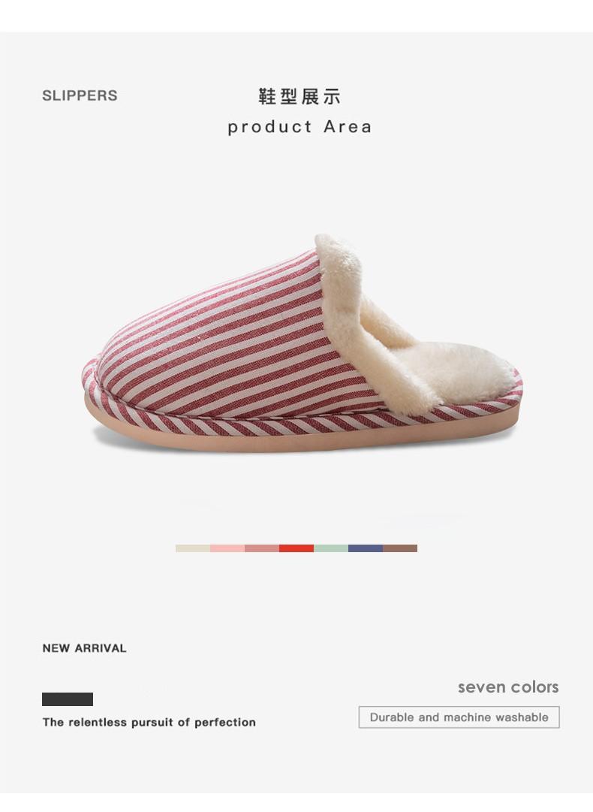Click the Chinese heading 鞋型展示

pos(300,96)
